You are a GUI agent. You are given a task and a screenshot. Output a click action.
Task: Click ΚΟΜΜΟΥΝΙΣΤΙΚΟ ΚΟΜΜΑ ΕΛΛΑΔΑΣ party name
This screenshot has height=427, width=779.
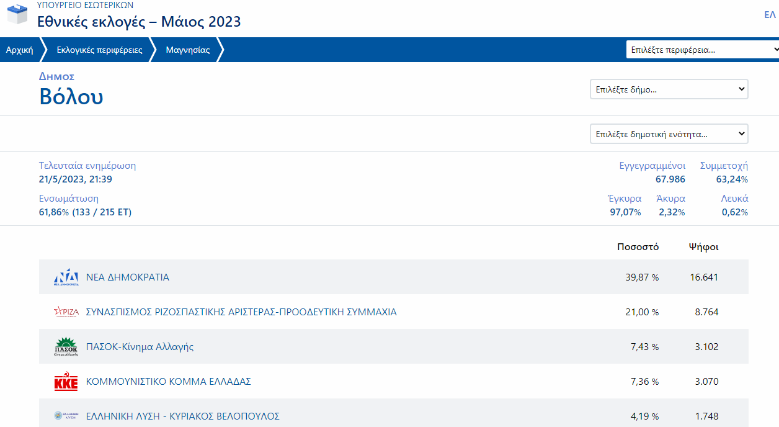tap(168, 382)
